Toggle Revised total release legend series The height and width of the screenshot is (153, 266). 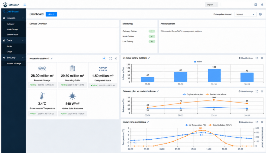[x=216, y=95]
